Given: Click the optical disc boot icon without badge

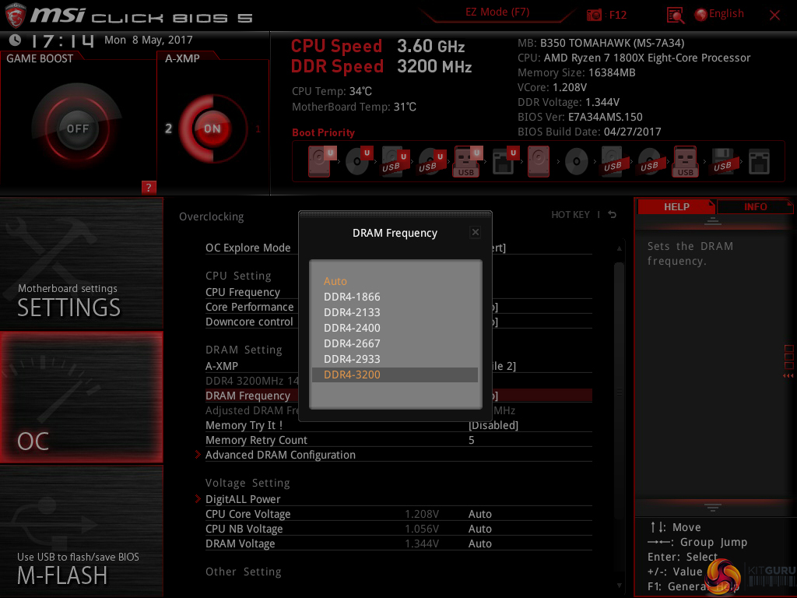Looking at the screenshot, I should 577,162.
